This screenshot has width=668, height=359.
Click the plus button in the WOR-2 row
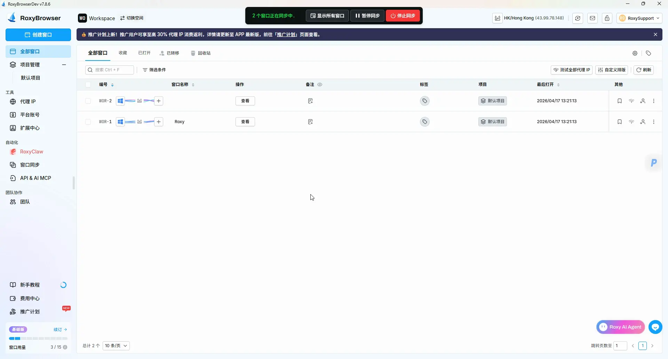(159, 101)
